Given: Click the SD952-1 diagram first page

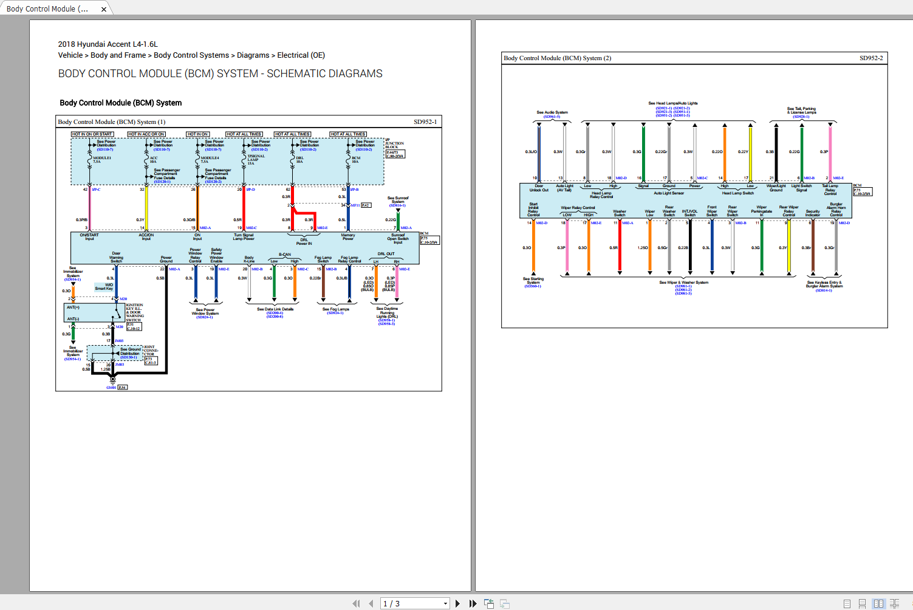Looking at the screenshot, I should point(248,253).
